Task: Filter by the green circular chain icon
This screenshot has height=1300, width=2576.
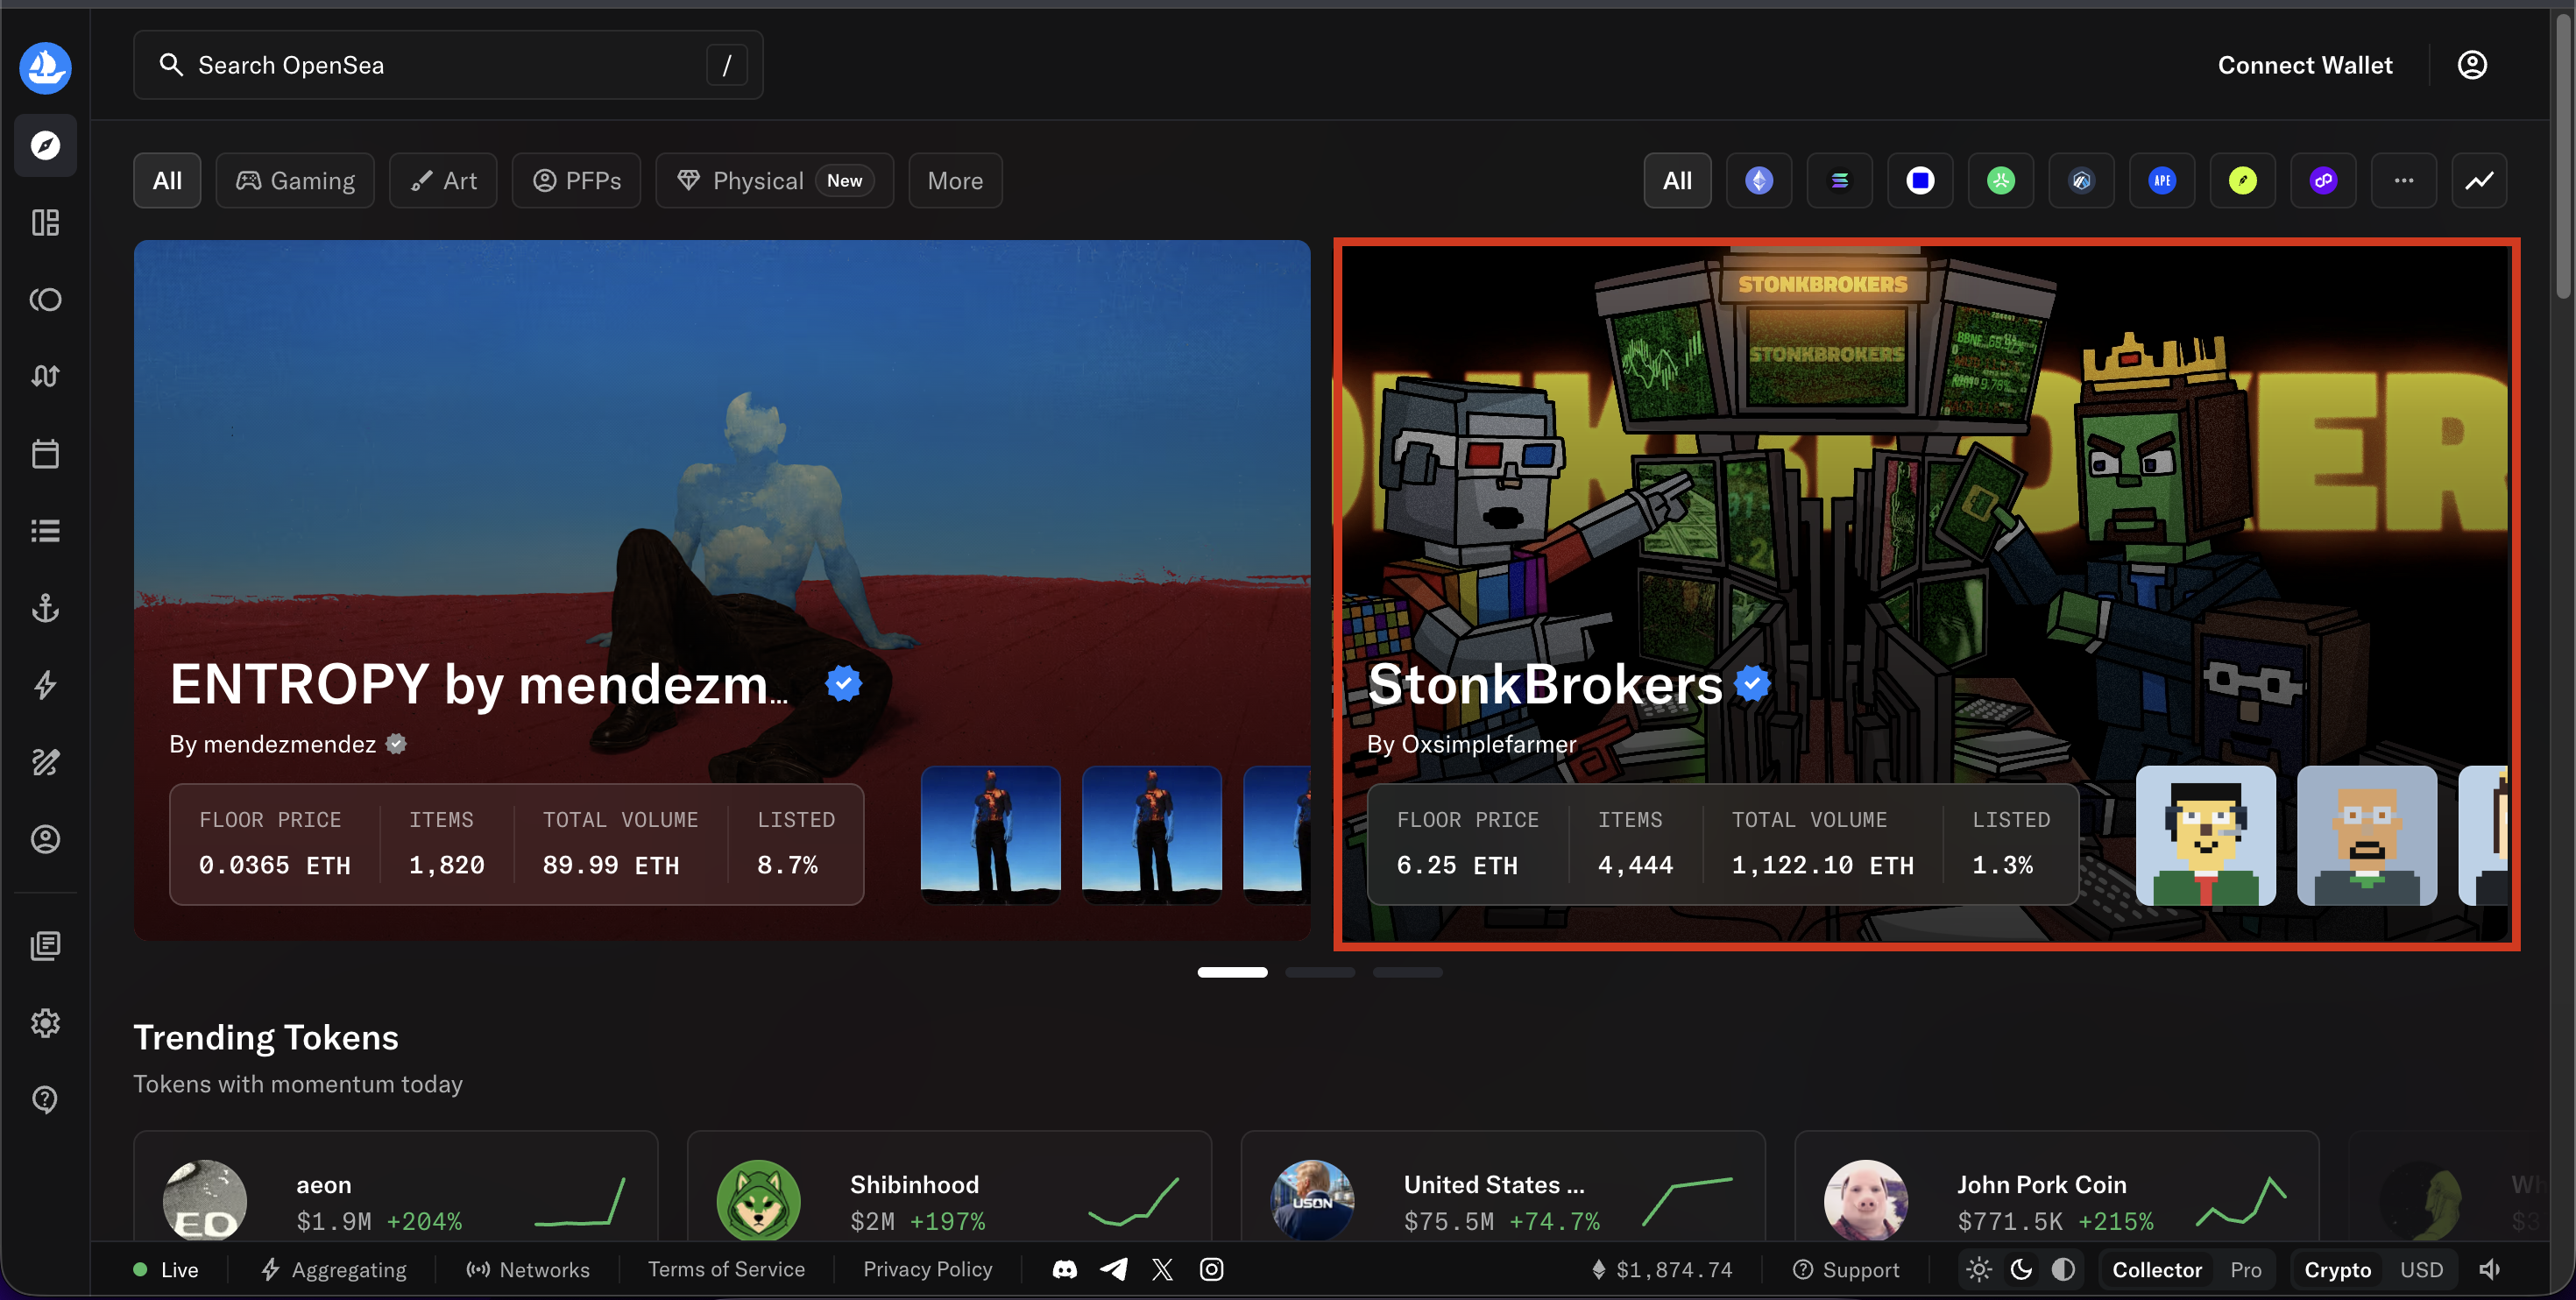Action: 2001,180
